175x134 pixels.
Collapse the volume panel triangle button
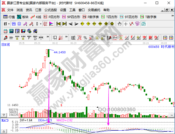(x=4, y=115)
